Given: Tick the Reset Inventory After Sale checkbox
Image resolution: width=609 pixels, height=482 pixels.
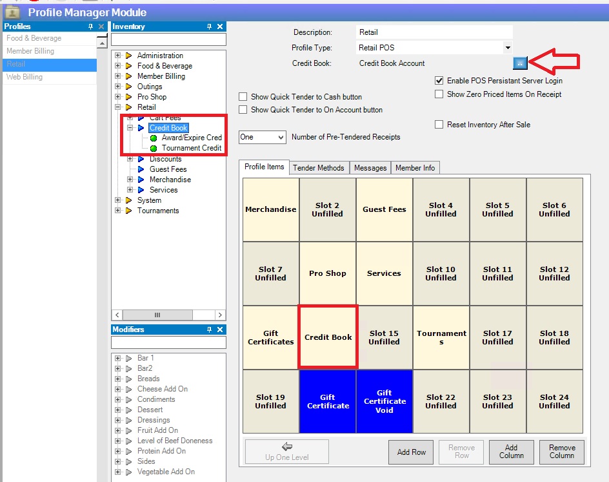Looking at the screenshot, I should click(439, 125).
